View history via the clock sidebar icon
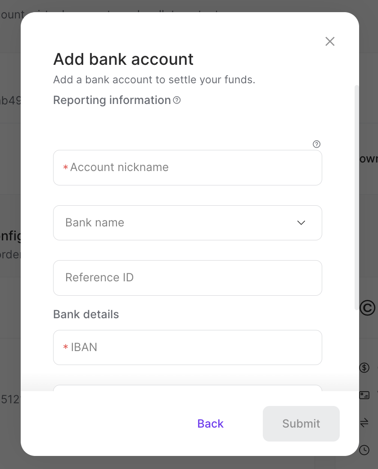 [x=364, y=449]
